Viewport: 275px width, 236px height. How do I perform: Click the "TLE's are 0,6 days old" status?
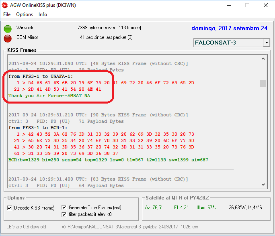click(25, 227)
